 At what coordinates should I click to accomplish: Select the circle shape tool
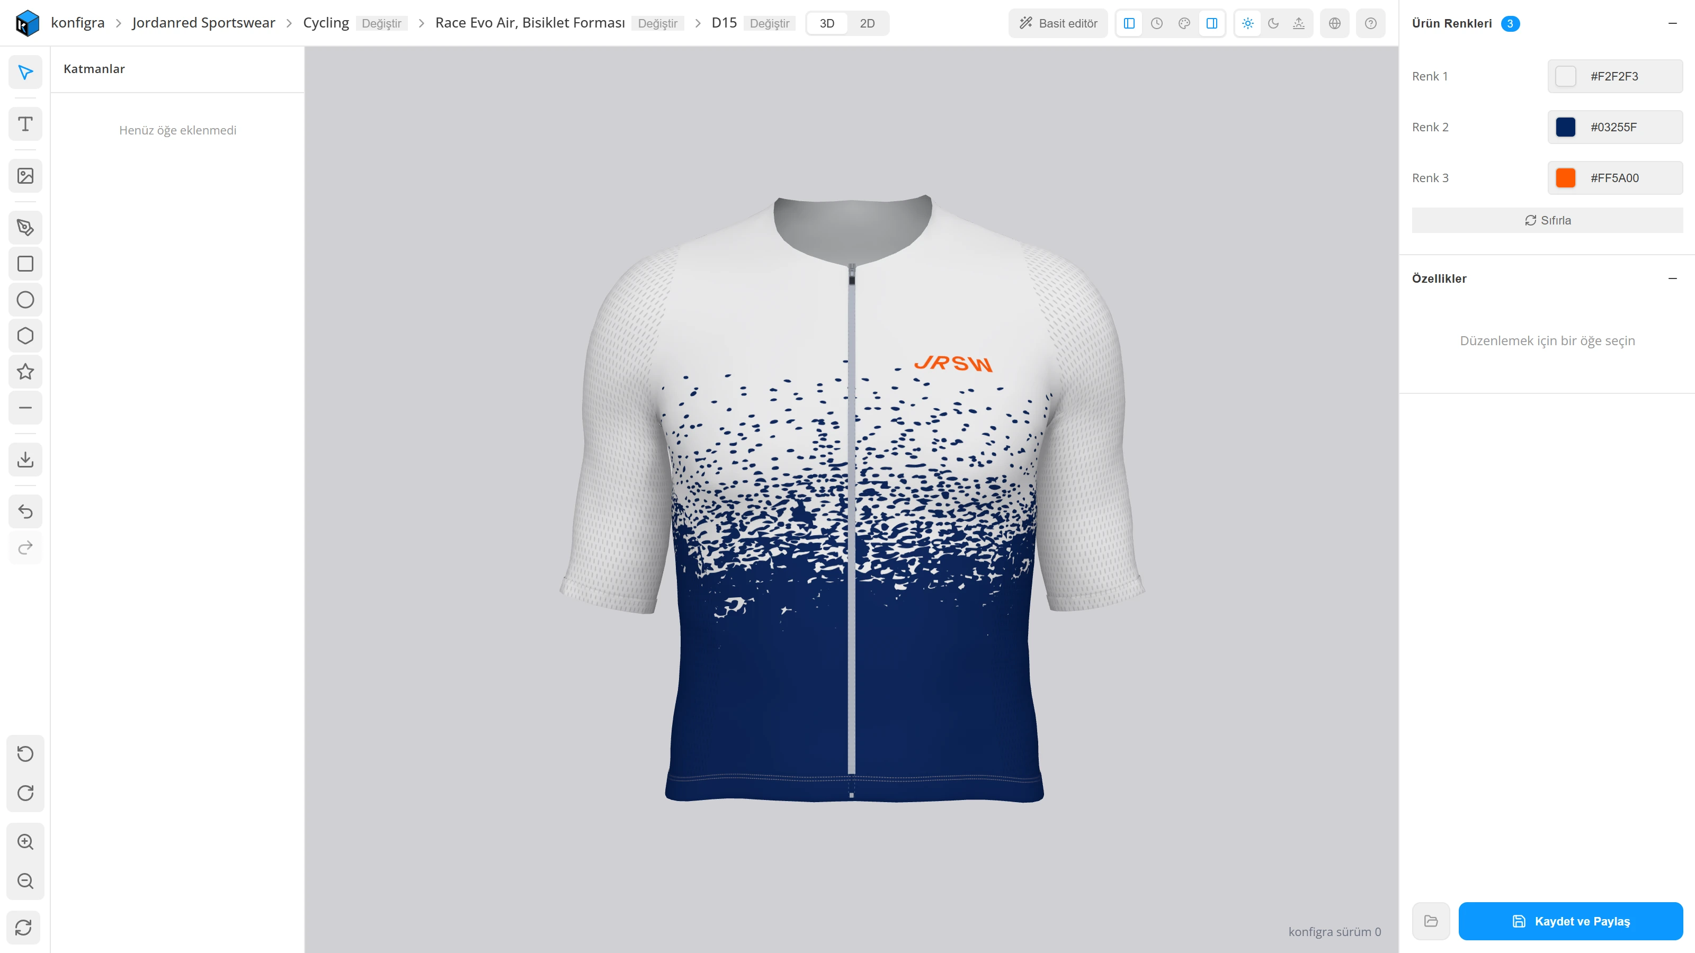(25, 300)
